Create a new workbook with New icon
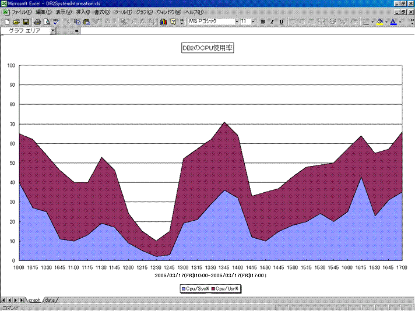The width and height of the screenshot is (415, 311). point(7,22)
